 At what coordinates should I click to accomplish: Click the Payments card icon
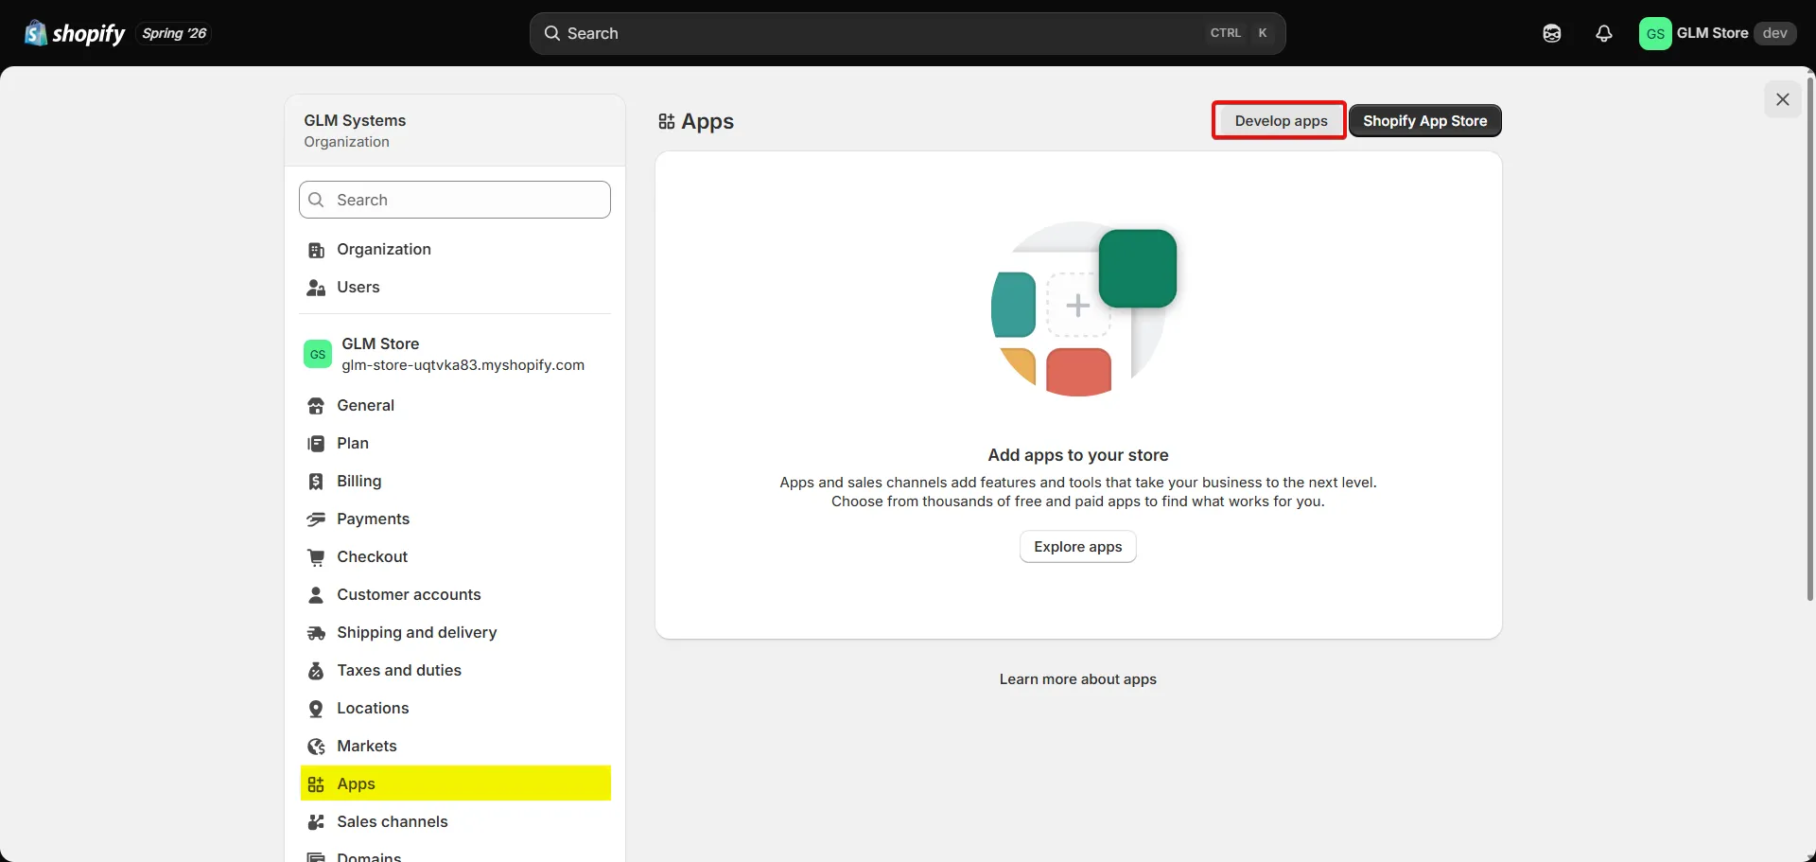[x=316, y=519]
